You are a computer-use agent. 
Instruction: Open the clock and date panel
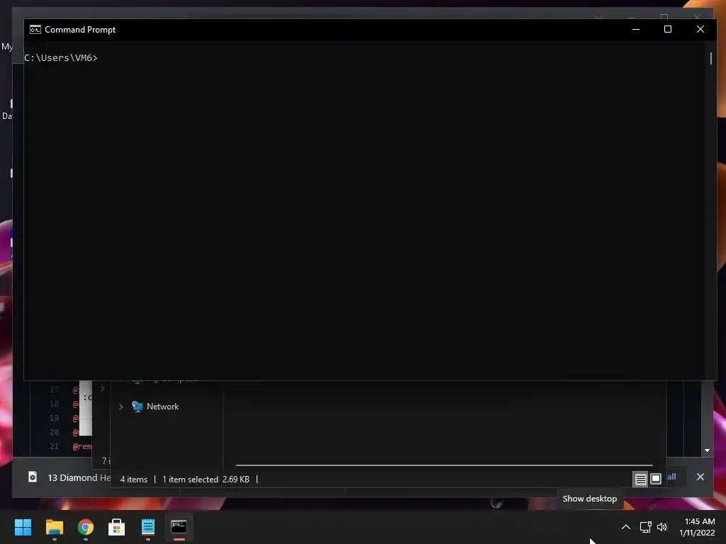(698, 527)
